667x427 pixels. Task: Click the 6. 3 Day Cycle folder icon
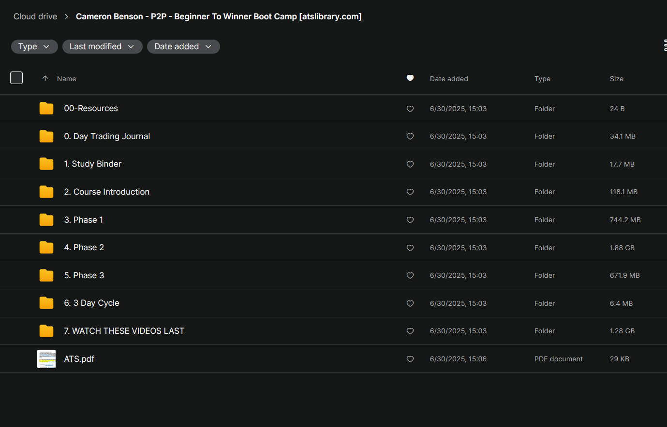[x=46, y=303]
